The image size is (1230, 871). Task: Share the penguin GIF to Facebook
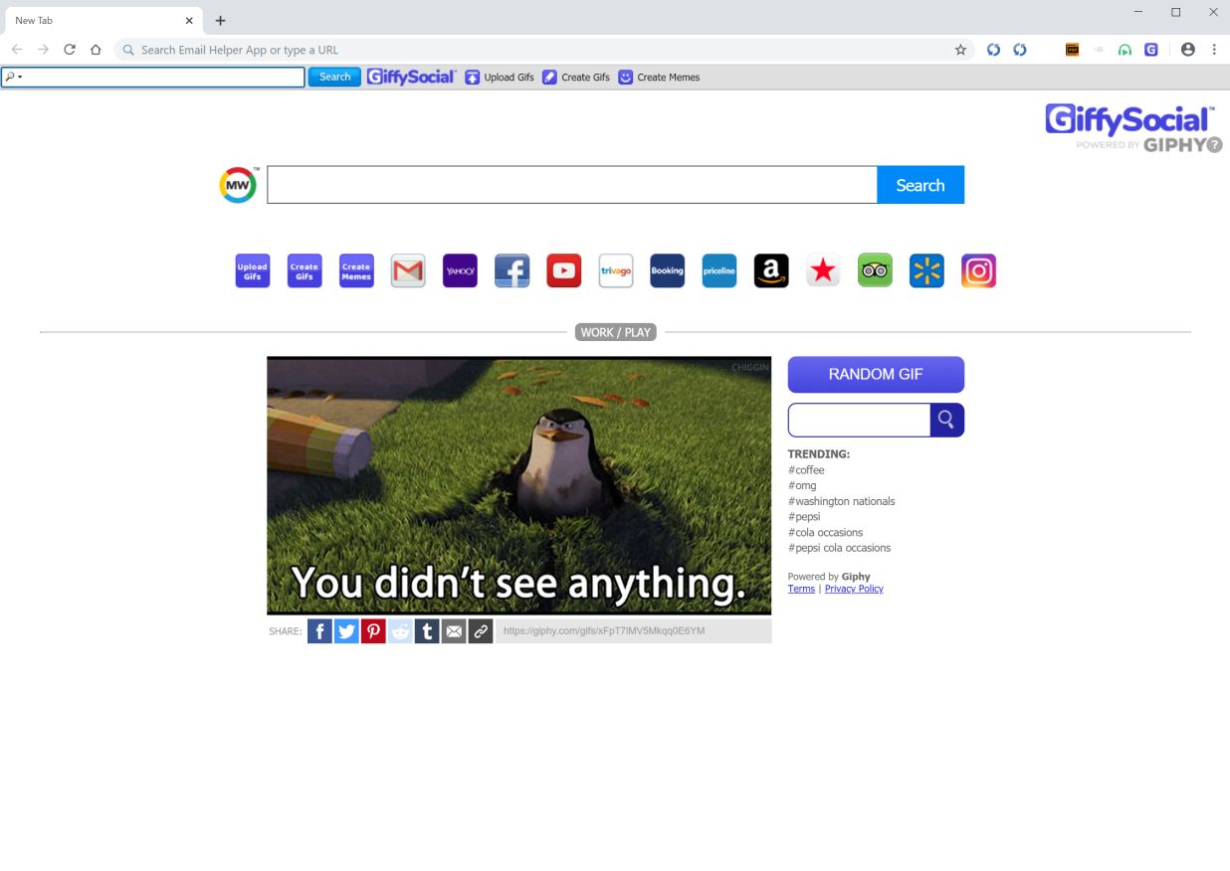click(319, 630)
